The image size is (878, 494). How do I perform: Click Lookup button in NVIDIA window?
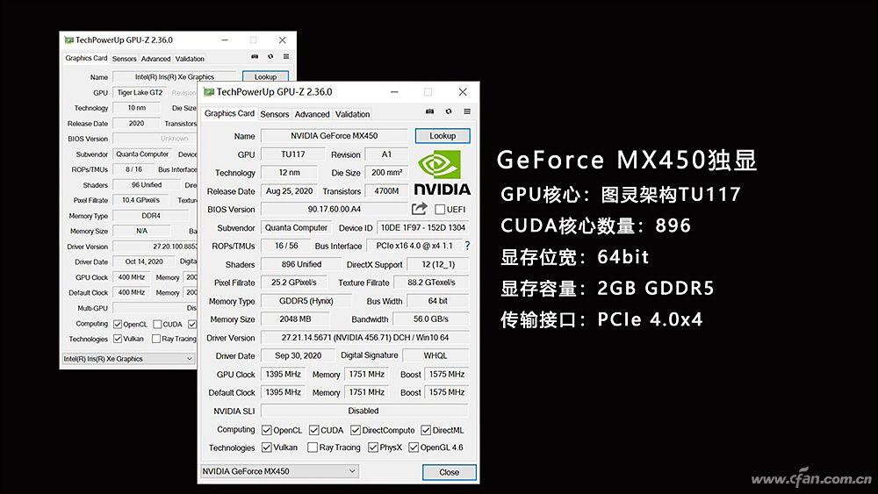tap(443, 136)
